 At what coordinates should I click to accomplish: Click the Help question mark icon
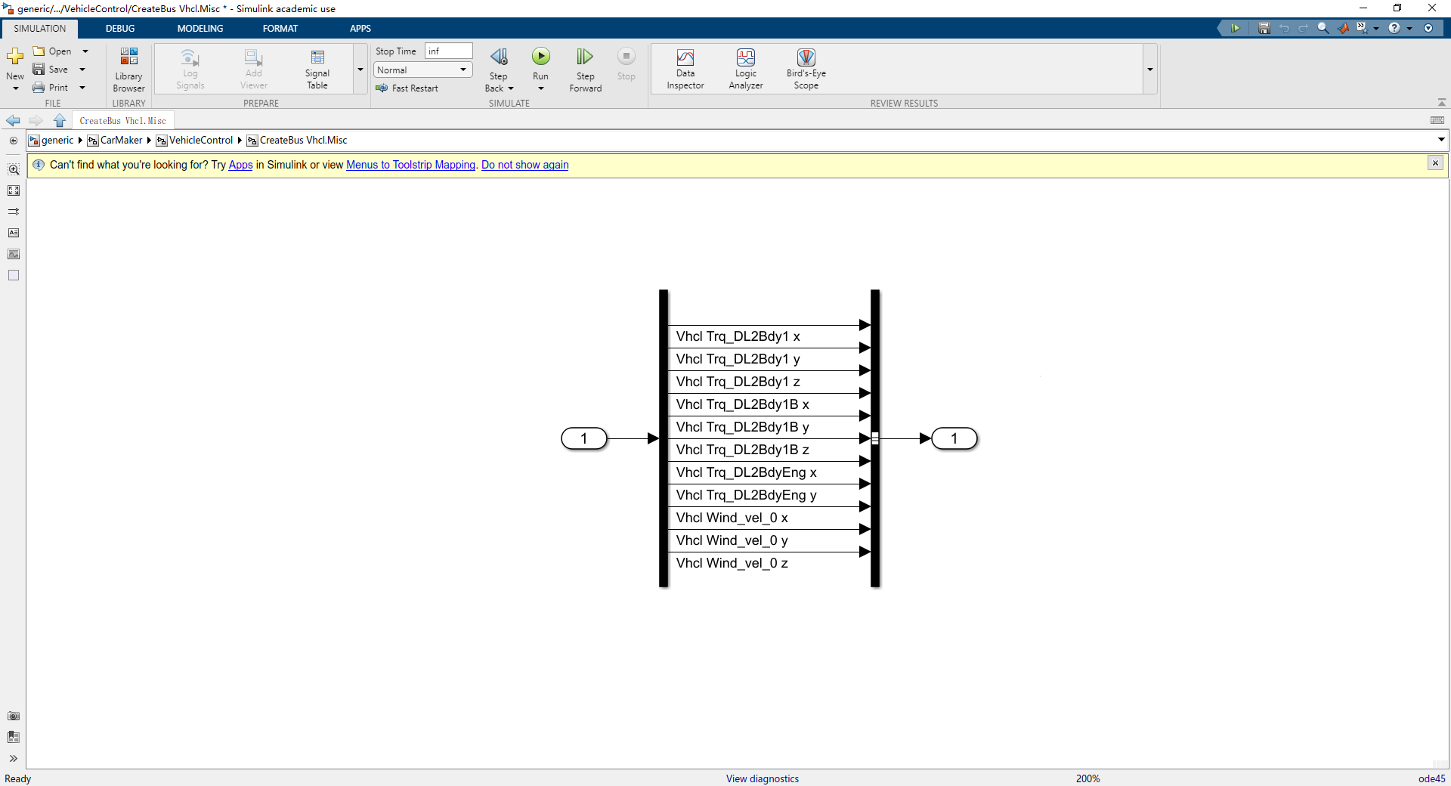(x=1394, y=28)
